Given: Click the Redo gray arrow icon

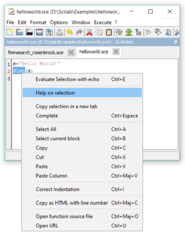Looking at the screenshot, I should point(79,32).
